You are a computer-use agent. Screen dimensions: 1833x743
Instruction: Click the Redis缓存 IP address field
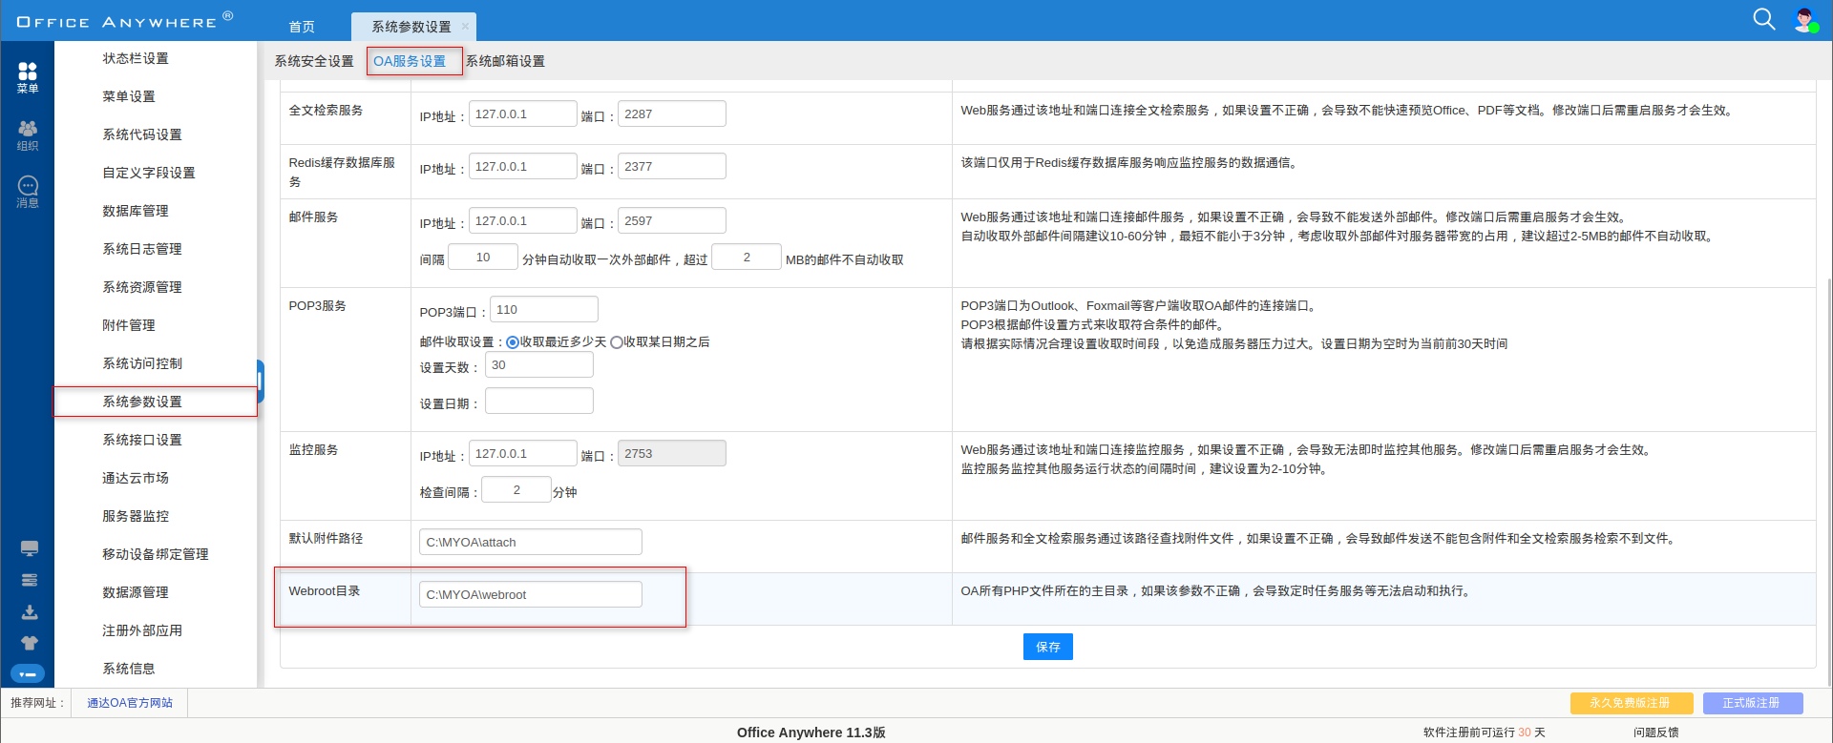click(x=522, y=166)
